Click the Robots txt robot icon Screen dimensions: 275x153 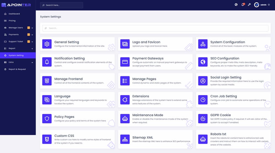point(203,139)
